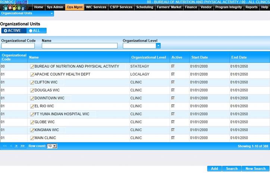
Task: Open the WIC Services menu
Action: (96, 7)
